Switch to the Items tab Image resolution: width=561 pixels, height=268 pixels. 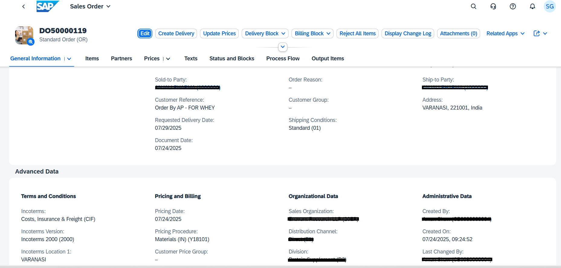92,59
